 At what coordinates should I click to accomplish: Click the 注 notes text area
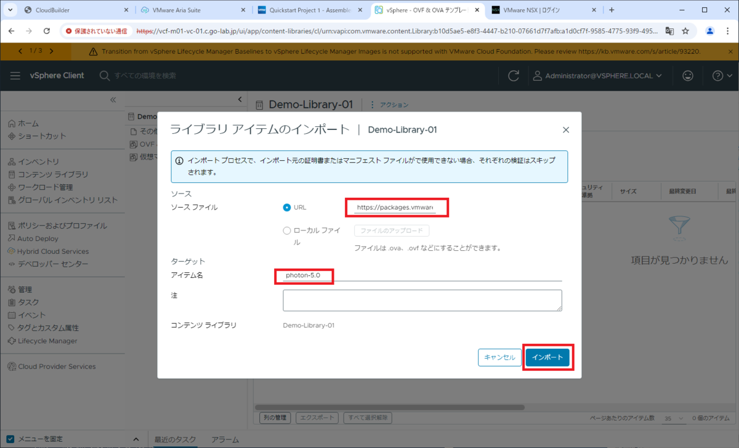[422, 301]
